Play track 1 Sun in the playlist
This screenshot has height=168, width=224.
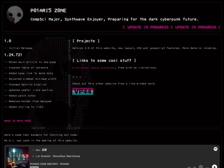point(41,150)
